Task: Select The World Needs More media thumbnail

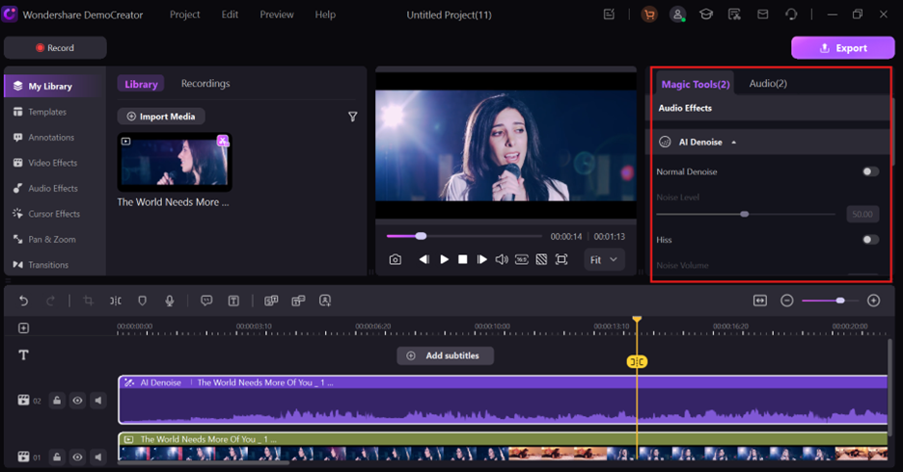Action: coord(175,162)
